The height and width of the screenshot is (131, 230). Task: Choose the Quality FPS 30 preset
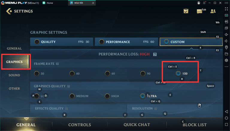tap(62, 42)
